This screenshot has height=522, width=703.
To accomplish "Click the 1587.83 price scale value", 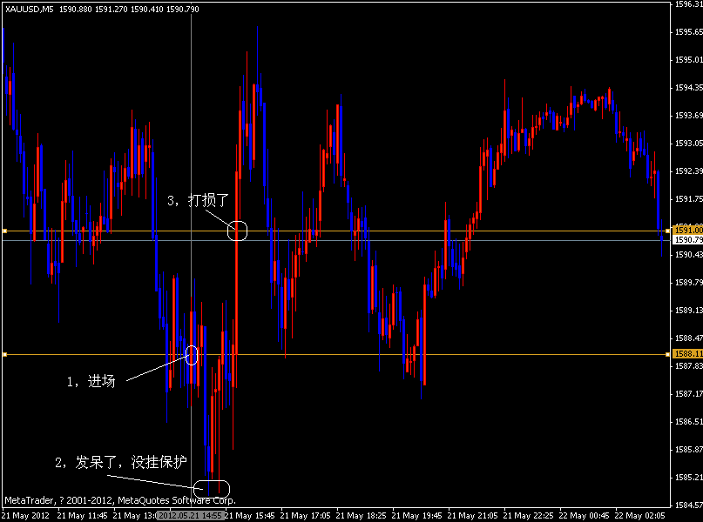I will click(x=689, y=366).
